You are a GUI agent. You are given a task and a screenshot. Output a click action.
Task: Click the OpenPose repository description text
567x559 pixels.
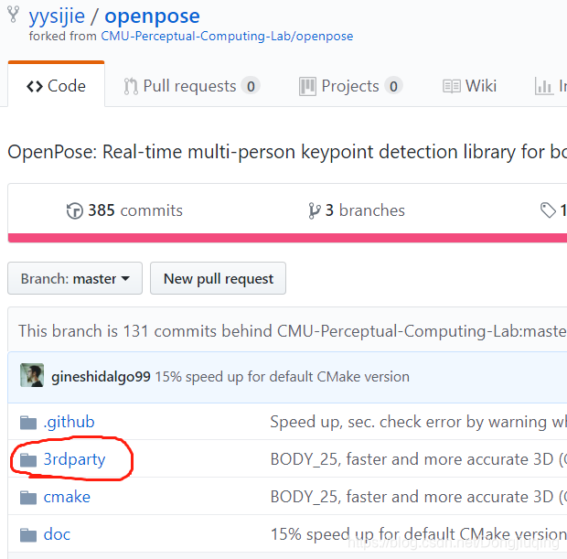[287, 152]
